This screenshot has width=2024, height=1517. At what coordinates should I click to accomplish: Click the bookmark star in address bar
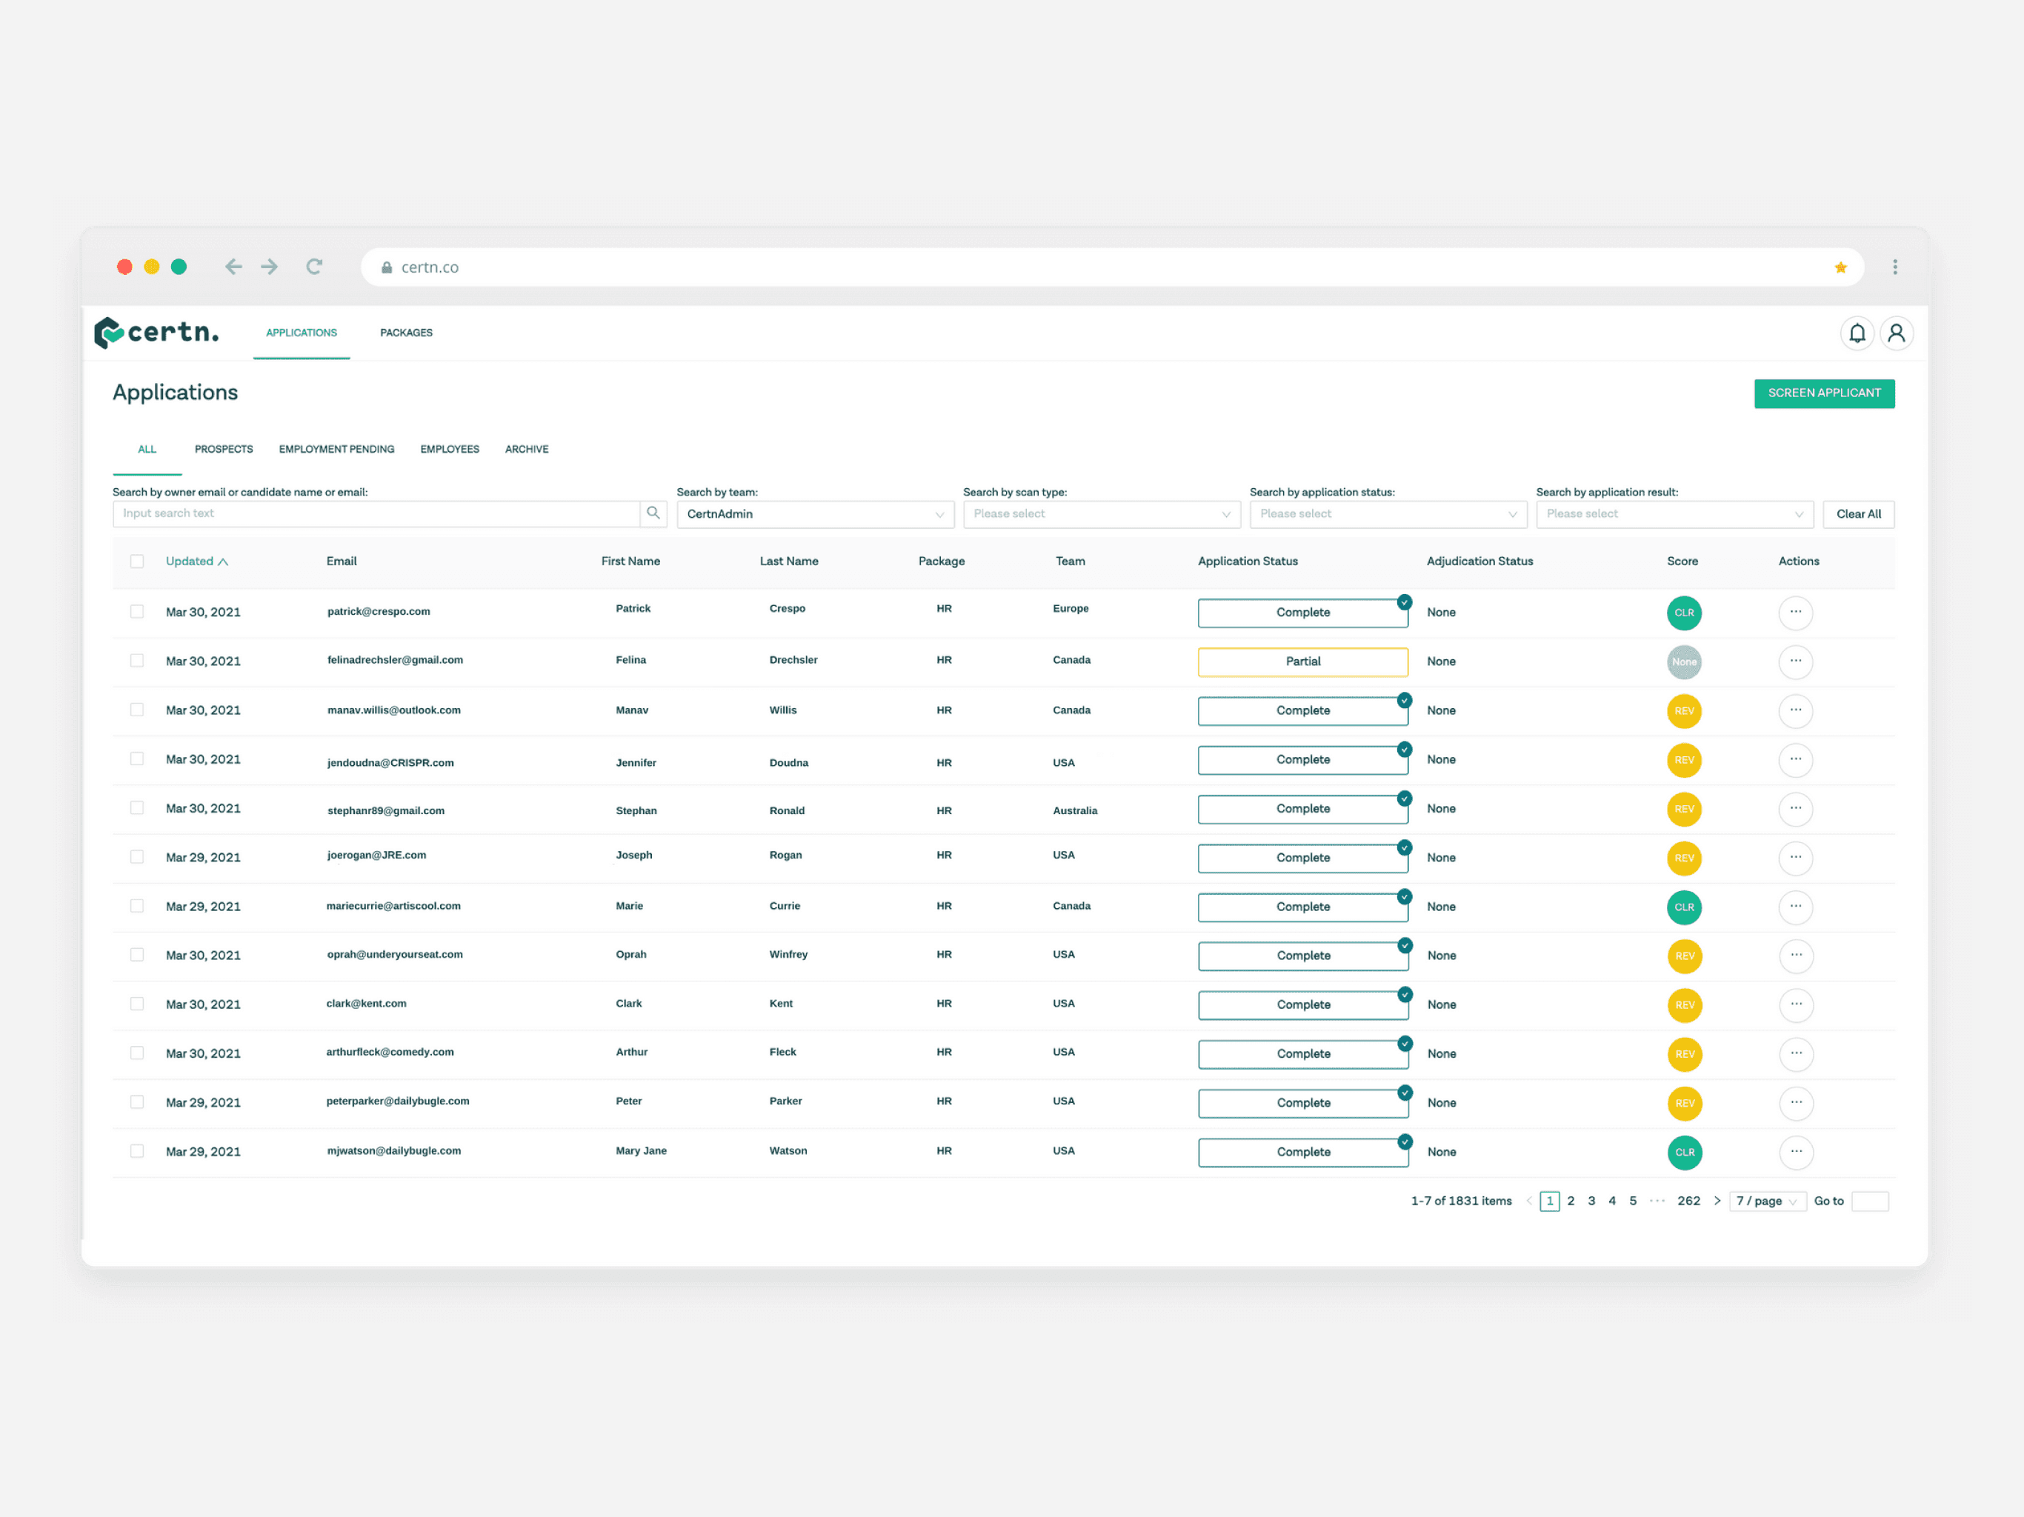[x=1840, y=267]
